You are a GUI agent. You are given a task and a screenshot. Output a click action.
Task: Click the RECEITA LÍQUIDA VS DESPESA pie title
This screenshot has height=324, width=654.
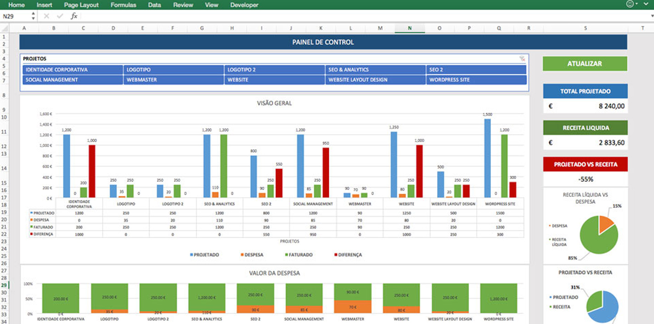click(x=585, y=198)
